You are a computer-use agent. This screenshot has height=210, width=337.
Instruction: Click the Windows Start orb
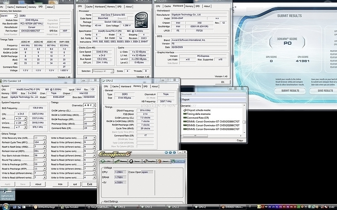click(x=6, y=207)
